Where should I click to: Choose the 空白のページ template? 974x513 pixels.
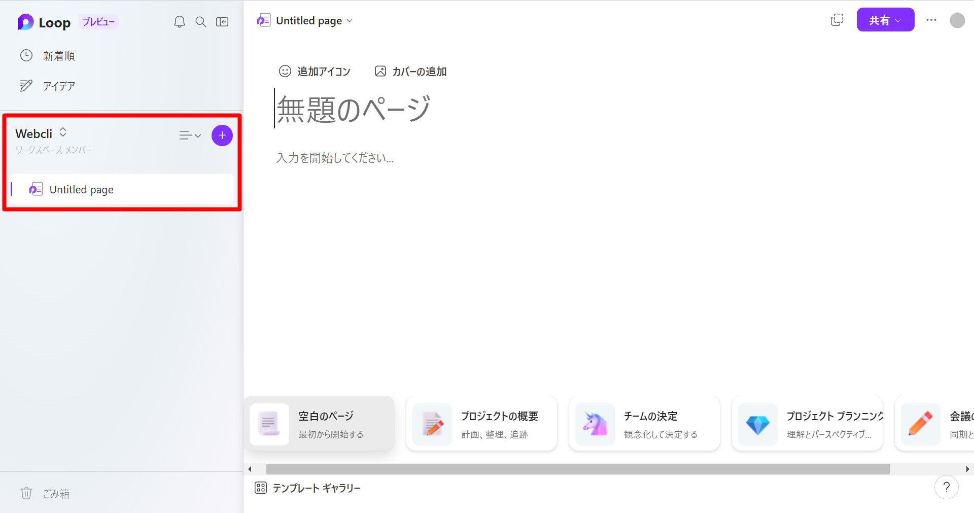tap(320, 424)
